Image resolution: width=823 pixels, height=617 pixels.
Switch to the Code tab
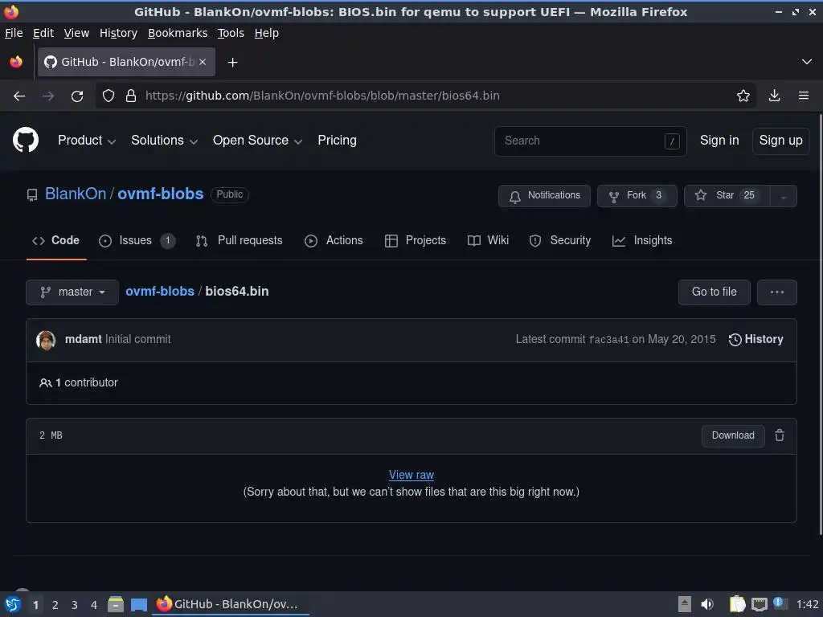click(x=56, y=240)
